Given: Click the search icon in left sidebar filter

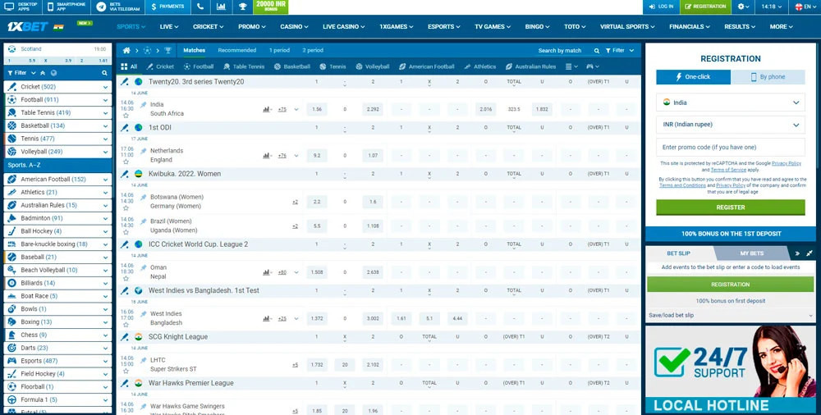Looking at the screenshot, I should 105,73.
